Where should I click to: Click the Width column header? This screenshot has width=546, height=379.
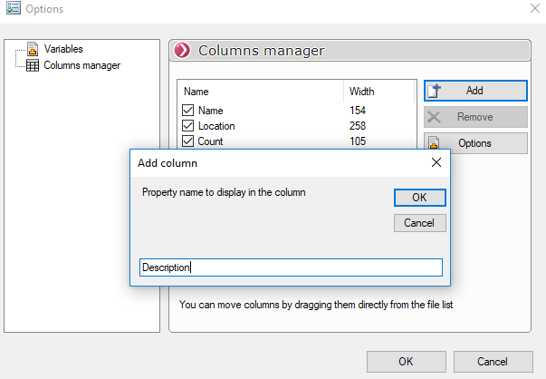click(362, 92)
